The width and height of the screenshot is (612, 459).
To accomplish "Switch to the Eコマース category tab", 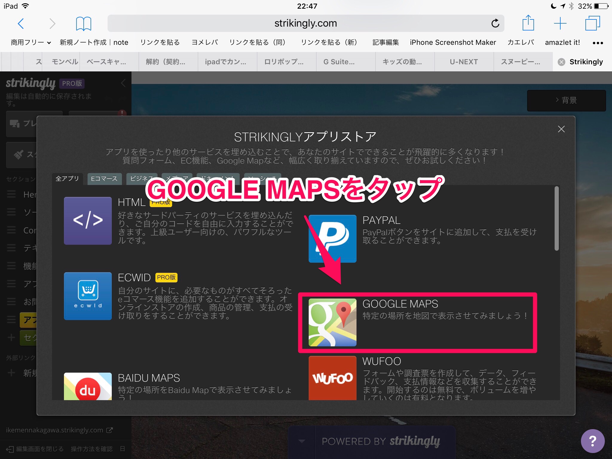I will pos(104,179).
